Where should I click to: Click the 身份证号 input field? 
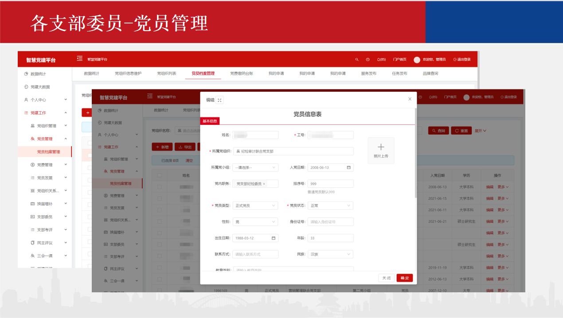[330, 222]
